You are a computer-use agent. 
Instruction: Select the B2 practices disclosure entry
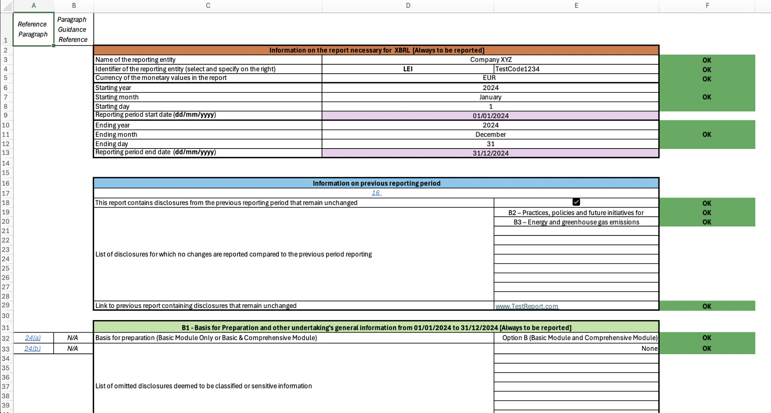click(x=576, y=212)
